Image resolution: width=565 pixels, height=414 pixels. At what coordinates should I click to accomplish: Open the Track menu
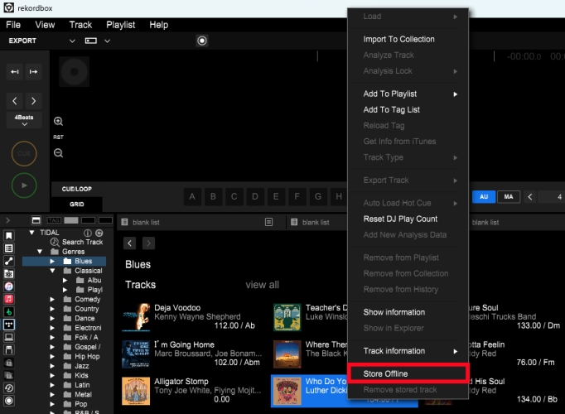coord(80,25)
